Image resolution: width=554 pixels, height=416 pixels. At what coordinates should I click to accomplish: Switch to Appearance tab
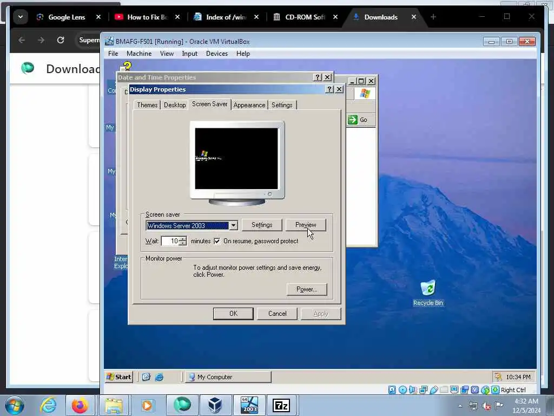pos(249,105)
